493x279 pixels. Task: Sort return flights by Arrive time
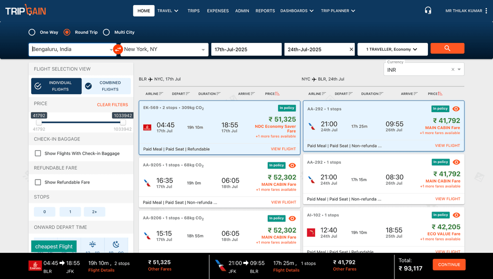point(409,94)
